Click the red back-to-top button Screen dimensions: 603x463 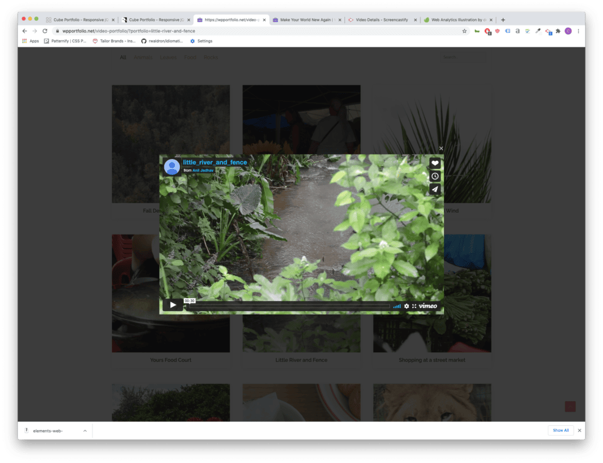(x=570, y=406)
